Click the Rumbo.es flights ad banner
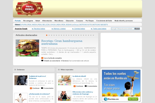155x103 pixels. [x=121, y=86]
